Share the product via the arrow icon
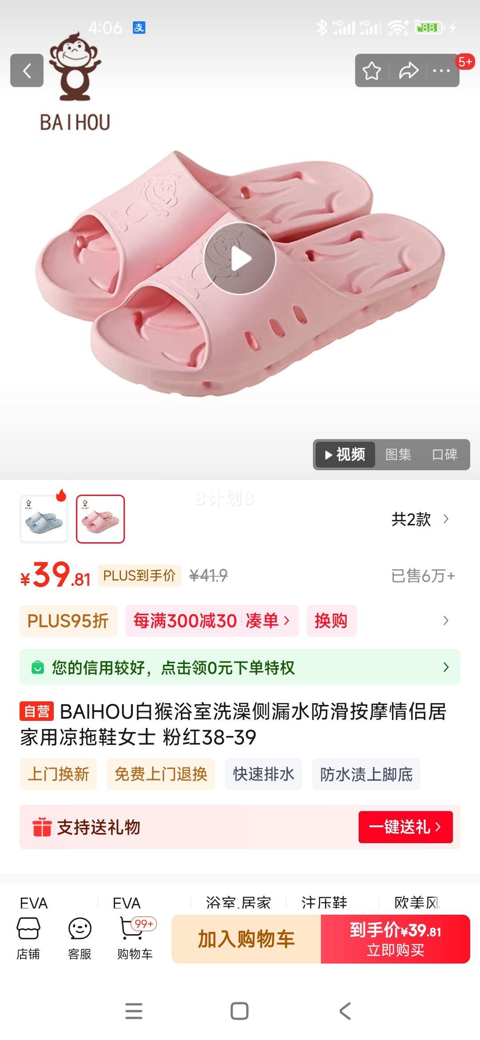Screen dimensions: 480x1040 pos(408,71)
